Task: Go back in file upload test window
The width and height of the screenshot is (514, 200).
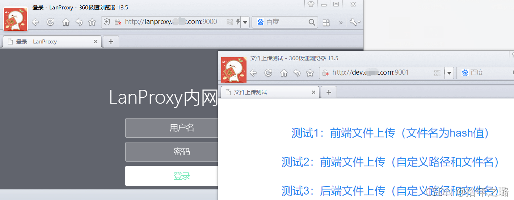Action: 253,73
